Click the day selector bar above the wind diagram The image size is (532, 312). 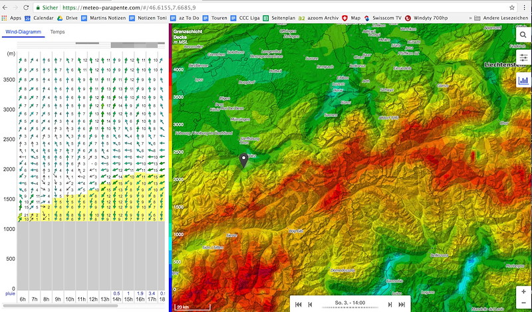[91, 44]
